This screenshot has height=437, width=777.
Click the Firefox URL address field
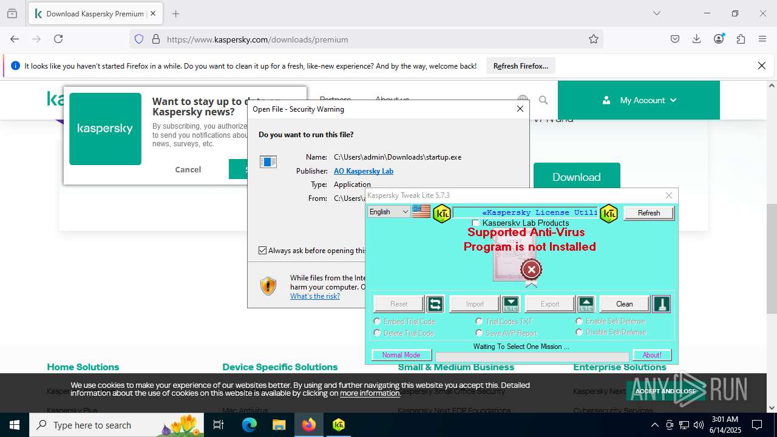[x=366, y=39]
